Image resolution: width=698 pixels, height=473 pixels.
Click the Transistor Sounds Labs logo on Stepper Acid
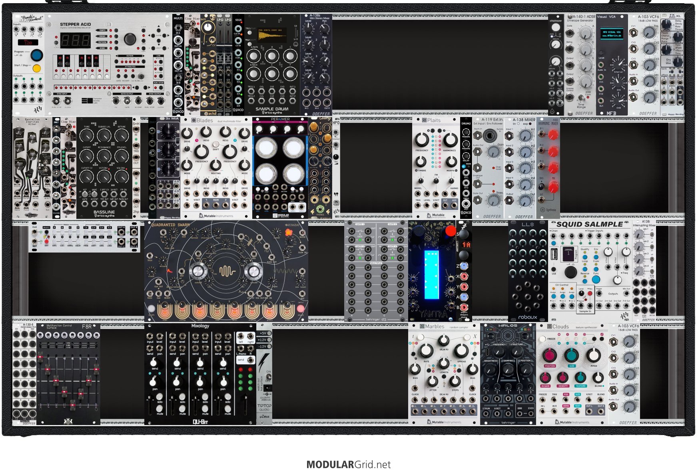pos(92,101)
